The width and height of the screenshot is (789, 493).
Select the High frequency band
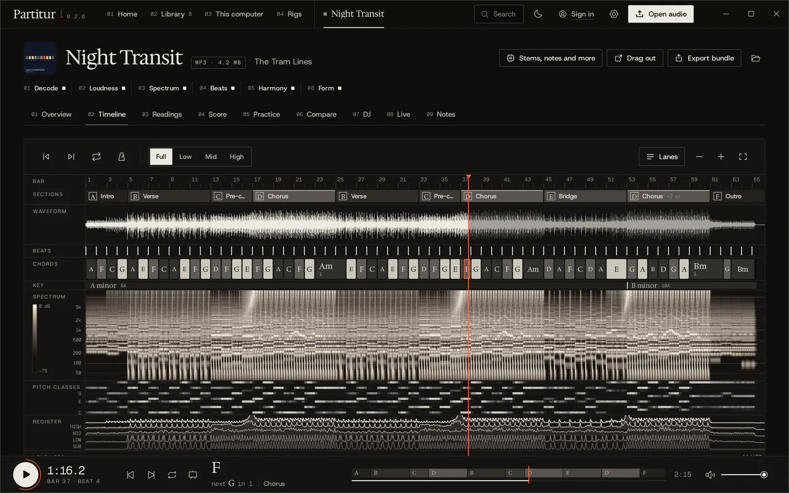(x=237, y=157)
